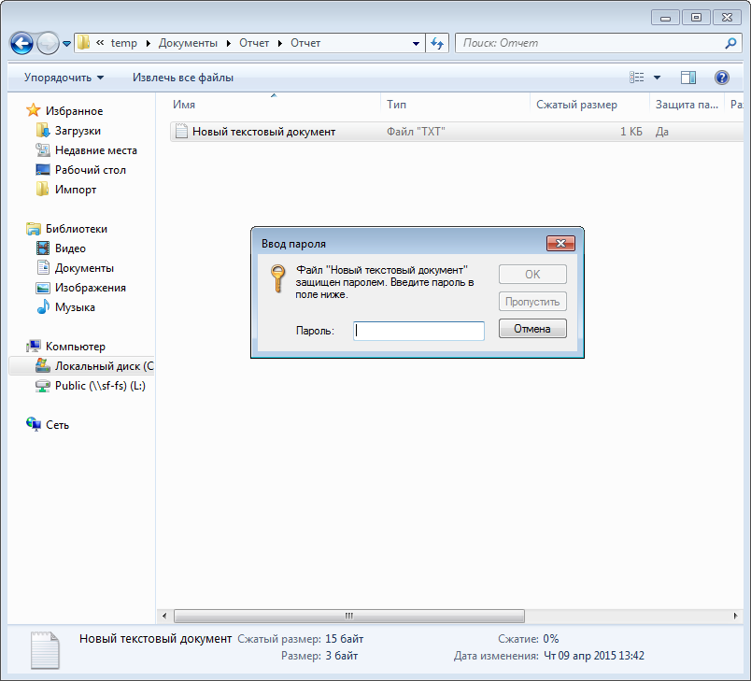Select Новый текстовый документ file row
Viewport: 751px width, 681px height.
[x=457, y=132]
